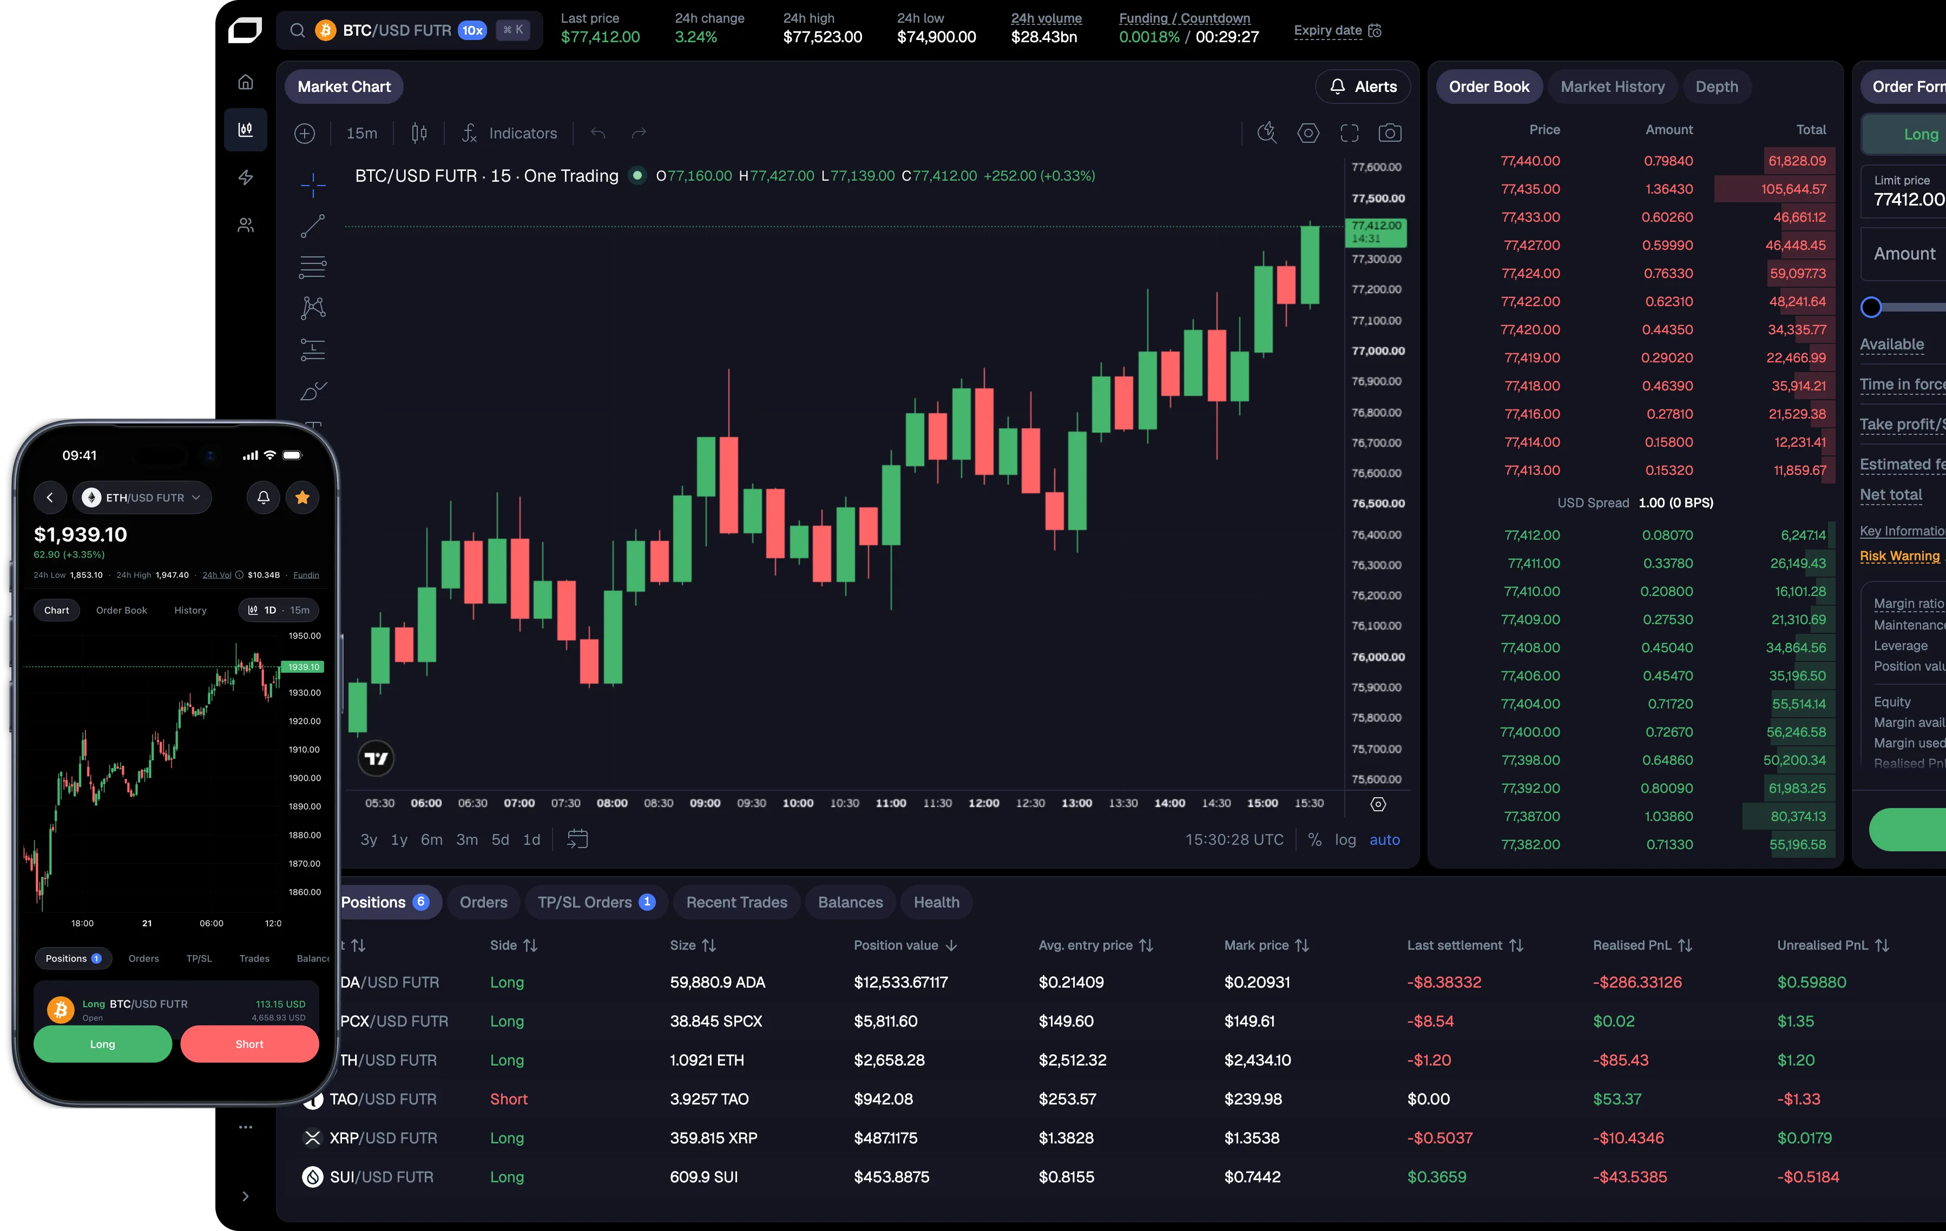Click the search magnifier next to BTC/USD FUTR
Viewport: 1946px width, 1231px height.
[298, 31]
